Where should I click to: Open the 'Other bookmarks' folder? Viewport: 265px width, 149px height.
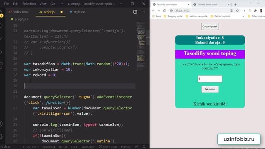[256, 16]
